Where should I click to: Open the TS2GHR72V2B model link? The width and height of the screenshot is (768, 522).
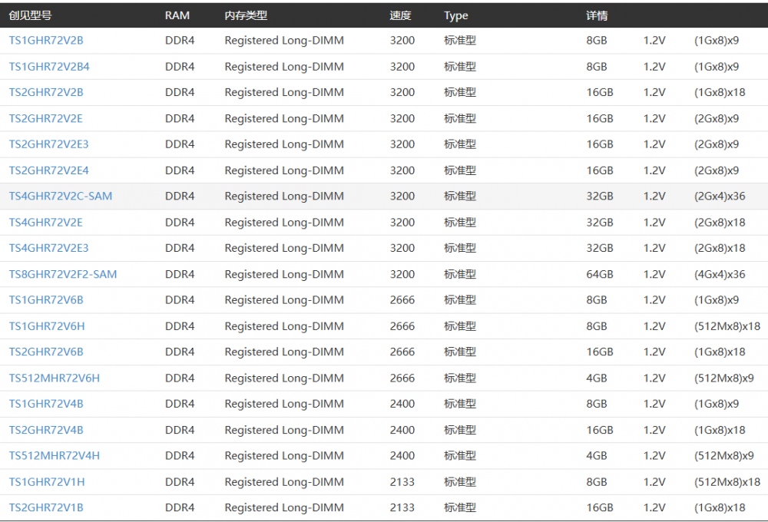click(x=46, y=93)
